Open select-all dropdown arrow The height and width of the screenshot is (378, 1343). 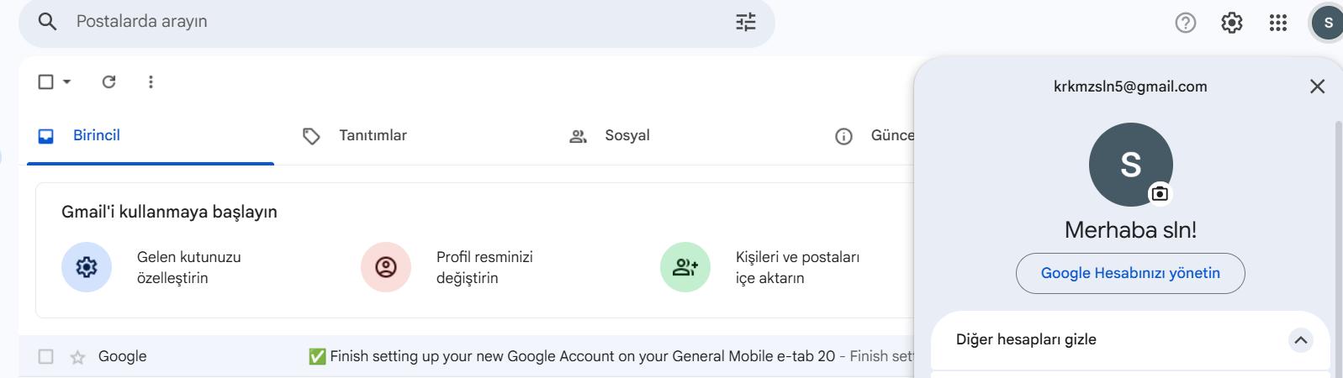coord(67,81)
